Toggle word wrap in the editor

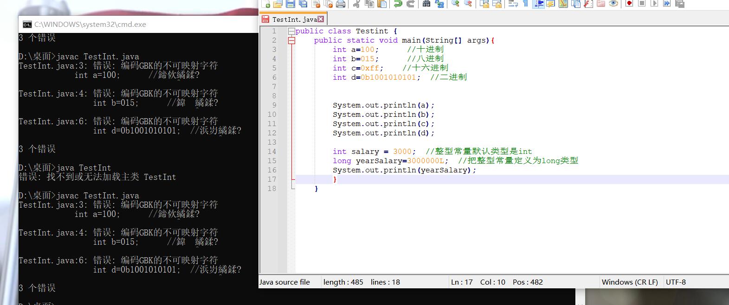513,4
